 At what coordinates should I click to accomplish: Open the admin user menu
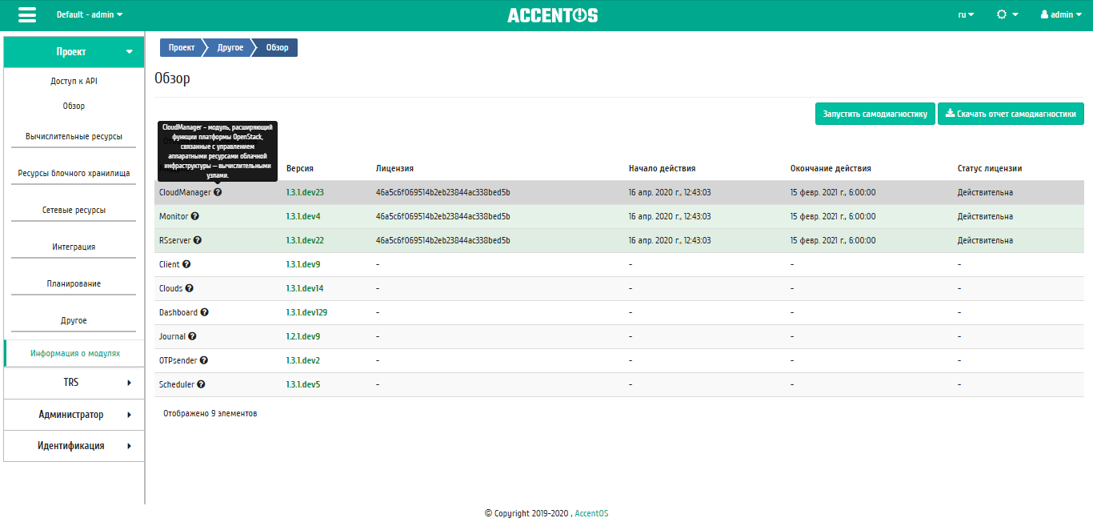(x=1062, y=14)
